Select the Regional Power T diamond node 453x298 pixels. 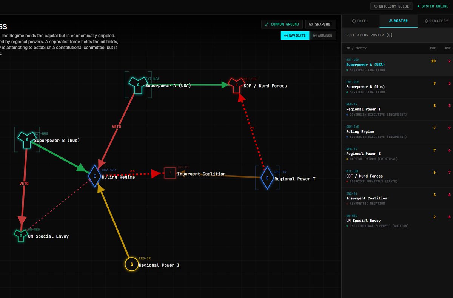[267, 178]
